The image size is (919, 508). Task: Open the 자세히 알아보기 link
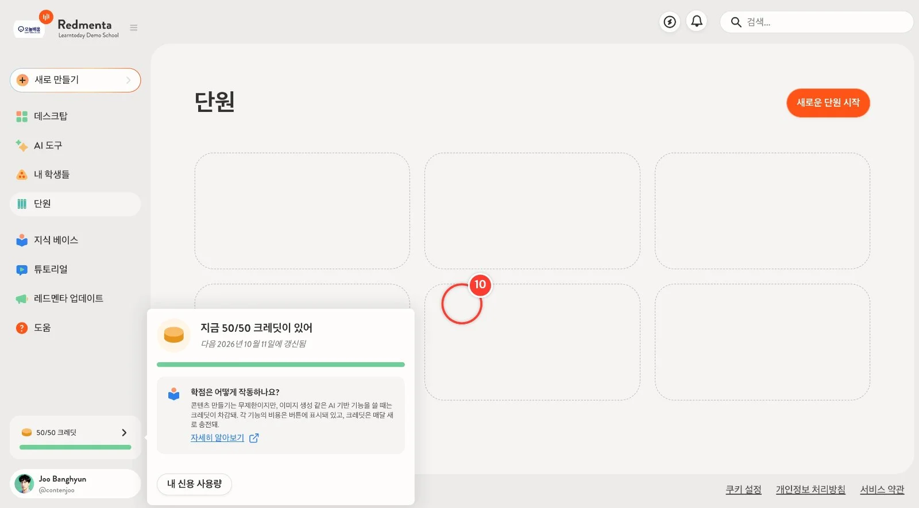coord(217,437)
